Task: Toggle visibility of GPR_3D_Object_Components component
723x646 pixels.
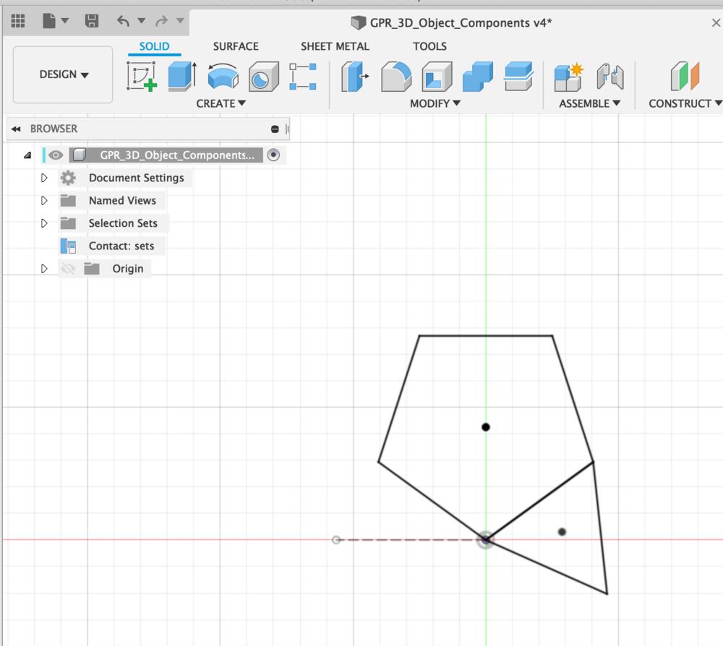Action: point(55,155)
